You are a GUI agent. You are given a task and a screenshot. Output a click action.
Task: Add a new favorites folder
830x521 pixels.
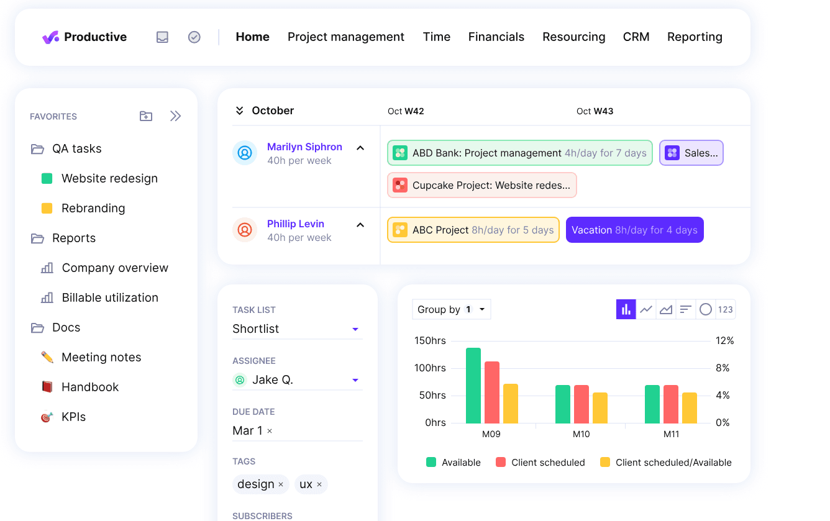tap(146, 116)
